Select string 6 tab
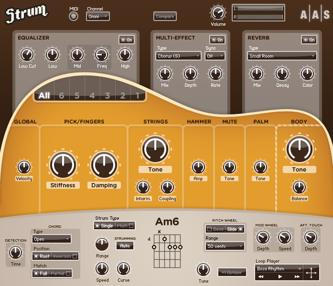Image resolution: width=333 pixels, height=286 pixels. point(62,95)
